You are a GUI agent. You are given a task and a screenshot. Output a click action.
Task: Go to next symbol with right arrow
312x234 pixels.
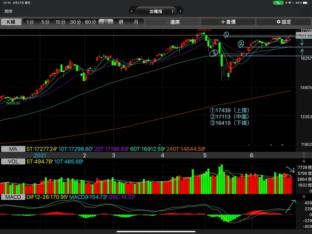pyautogui.click(x=180, y=11)
